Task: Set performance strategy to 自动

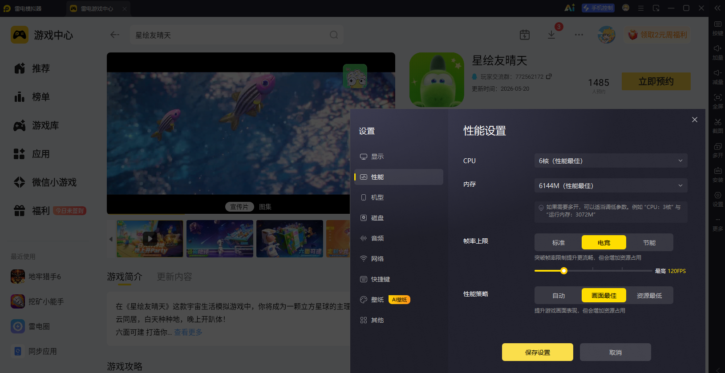Action: click(x=558, y=296)
